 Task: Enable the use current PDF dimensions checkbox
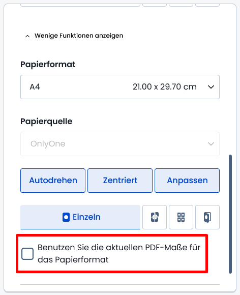pyautogui.click(x=27, y=254)
